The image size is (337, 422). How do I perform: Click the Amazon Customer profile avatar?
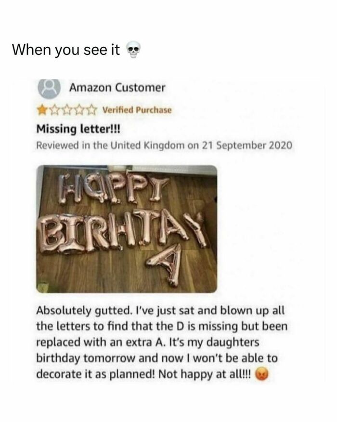49,89
